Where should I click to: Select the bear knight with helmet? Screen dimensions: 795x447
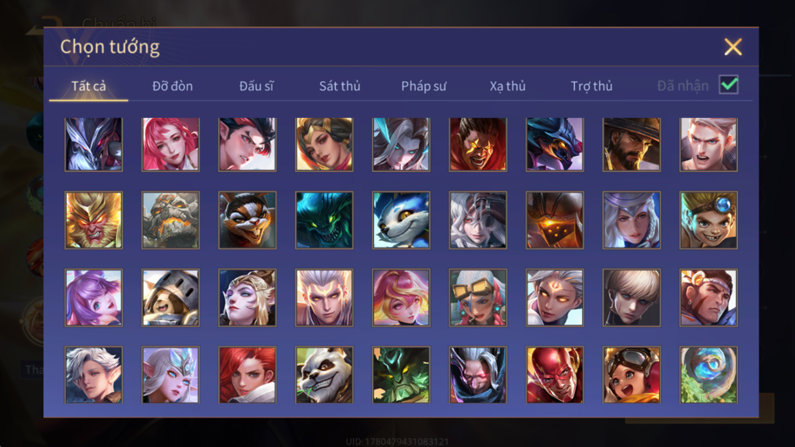(170, 297)
